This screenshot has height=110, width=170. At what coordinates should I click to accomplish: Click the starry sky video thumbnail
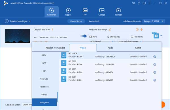pos(17,36)
